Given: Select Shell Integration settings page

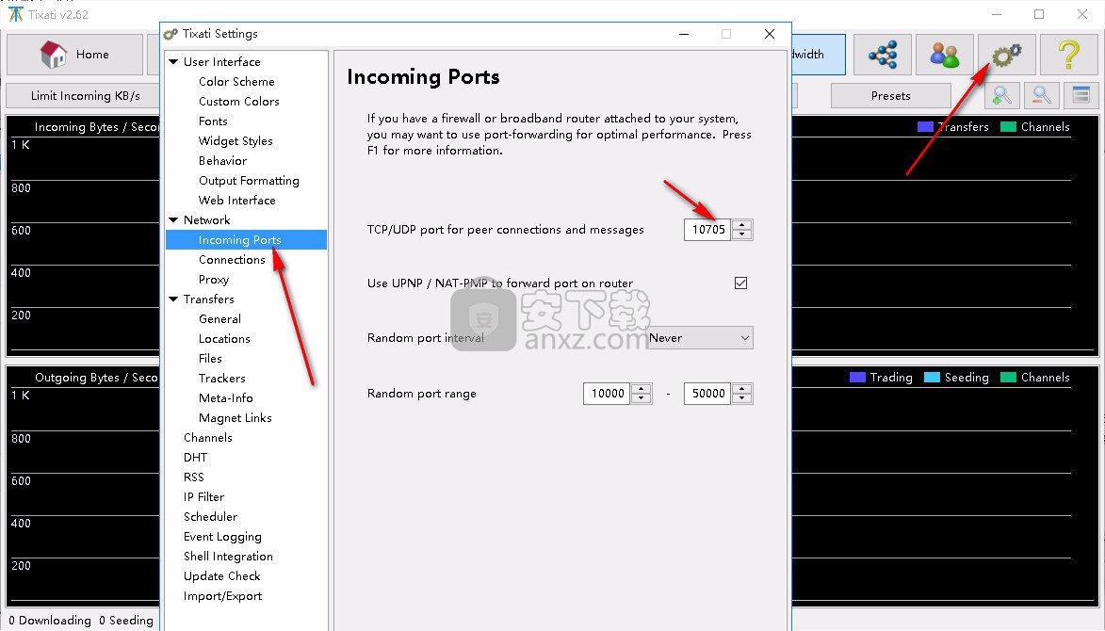Looking at the screenshot, I should pyautogui.click(x=228, y=557).
